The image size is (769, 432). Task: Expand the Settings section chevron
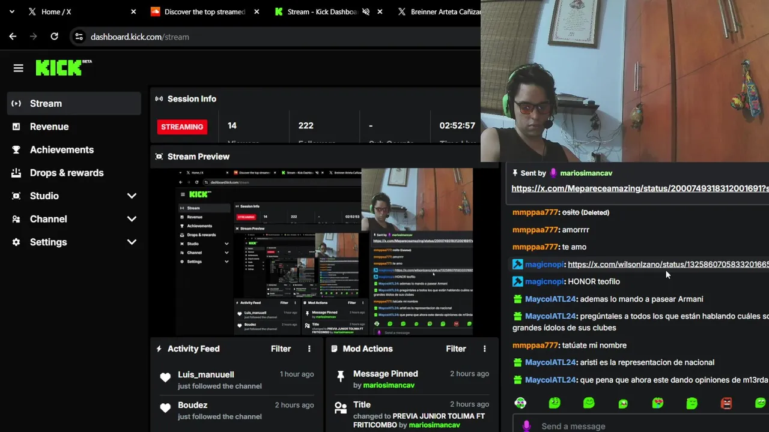[x=132, y=242]
